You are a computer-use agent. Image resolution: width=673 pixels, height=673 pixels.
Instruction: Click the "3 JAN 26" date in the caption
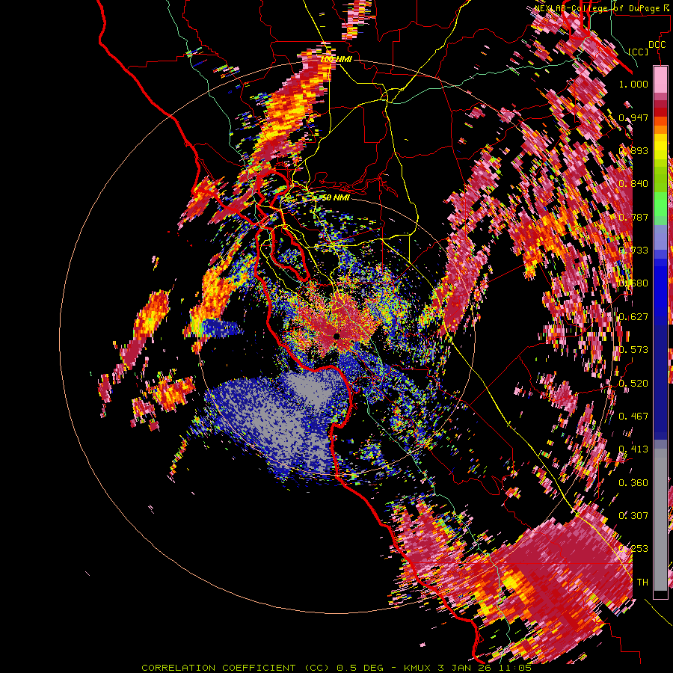tap(466, 668)
